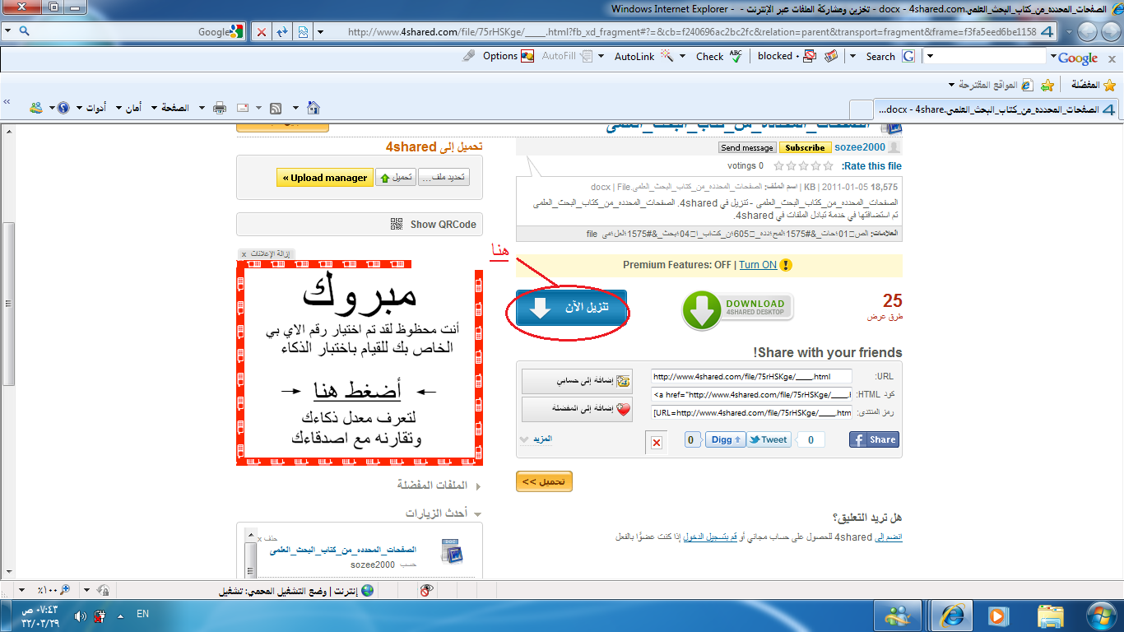The width and height of the screenshot is (1124, 632).
Task: Click the IE Home icon in command bar
Action: point(313,108)
